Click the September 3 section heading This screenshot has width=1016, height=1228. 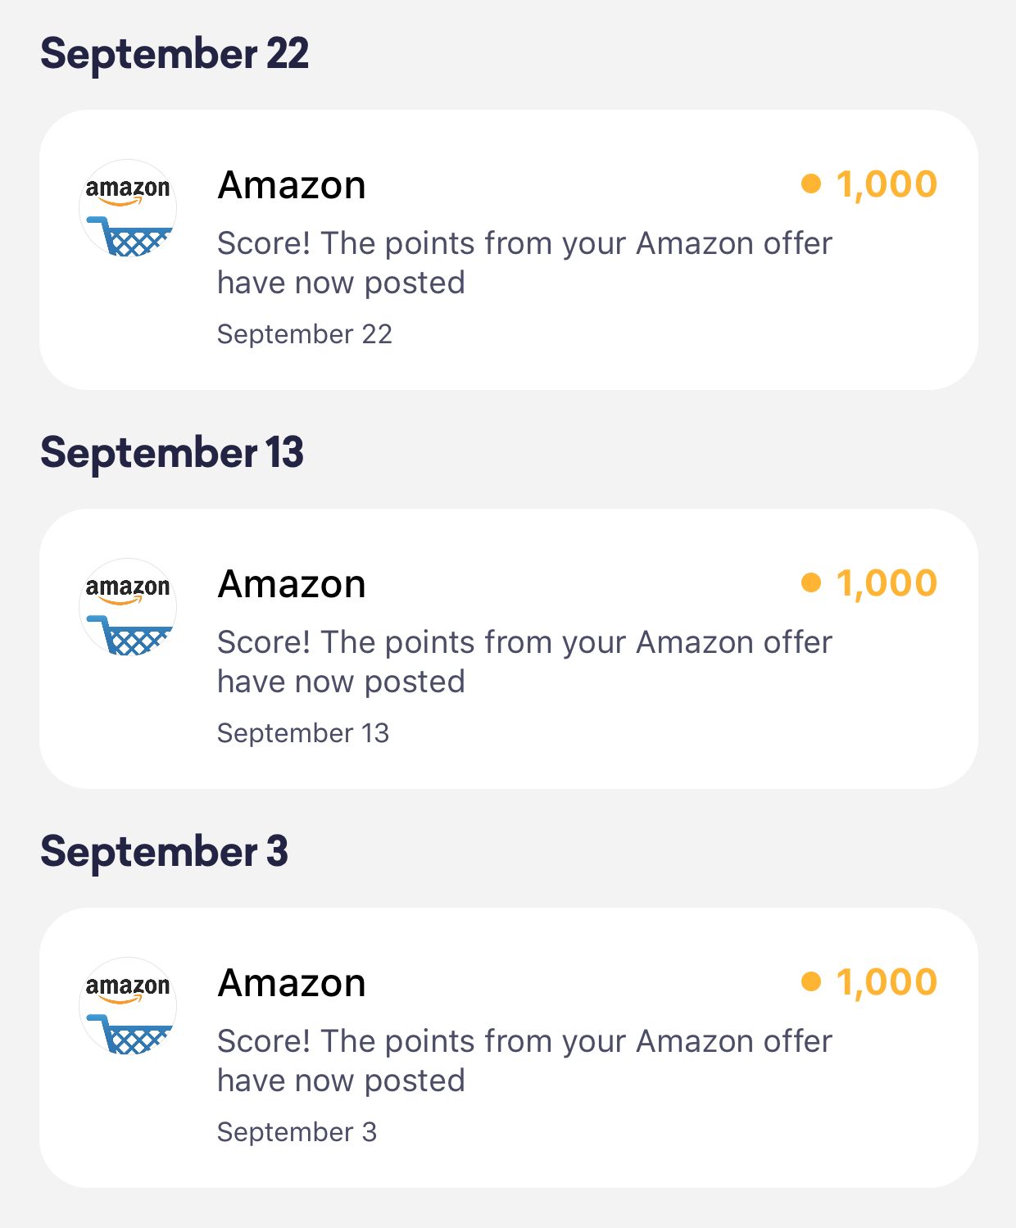(164, 852)
